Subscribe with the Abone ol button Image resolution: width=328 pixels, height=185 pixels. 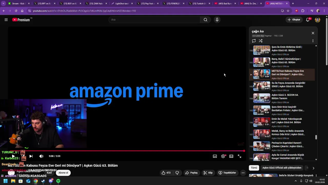click(x=63, y=173)
